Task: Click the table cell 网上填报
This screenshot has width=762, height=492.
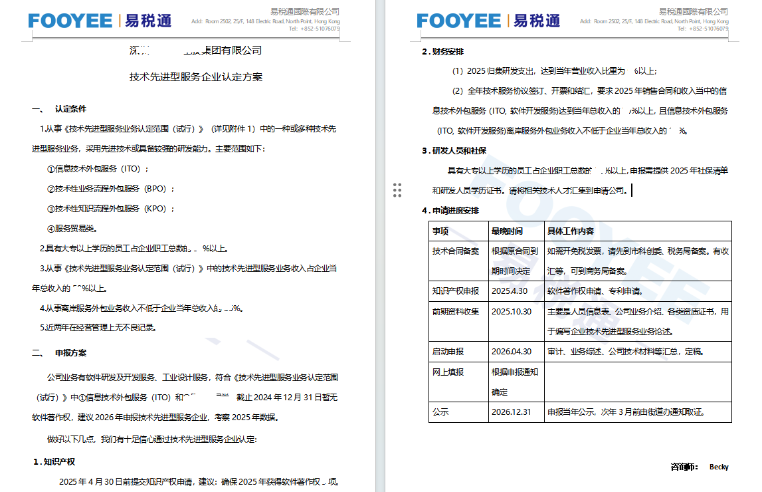Action: (448, 372)
